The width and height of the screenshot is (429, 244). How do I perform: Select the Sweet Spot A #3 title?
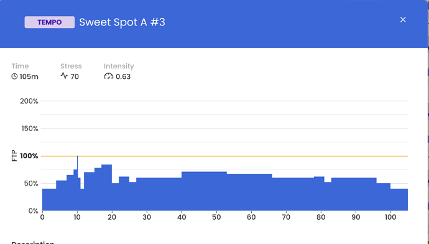point(122,22)
